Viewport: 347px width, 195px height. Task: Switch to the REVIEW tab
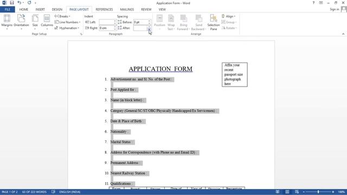[146, 10]
